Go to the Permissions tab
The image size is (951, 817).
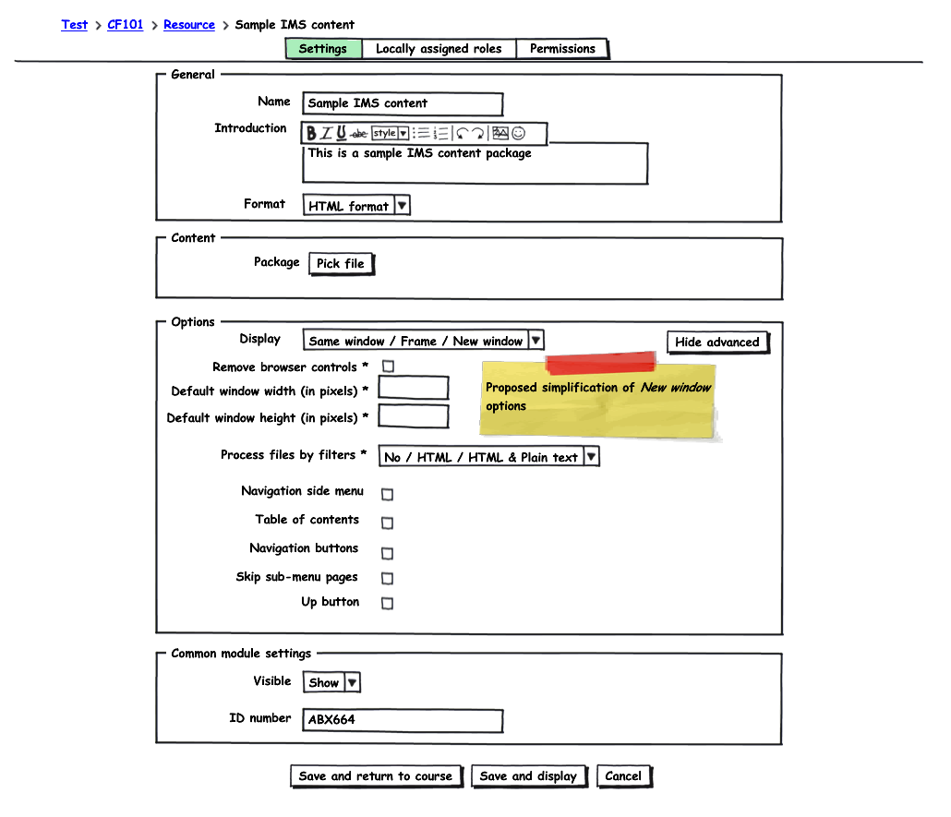pos(562,49)
